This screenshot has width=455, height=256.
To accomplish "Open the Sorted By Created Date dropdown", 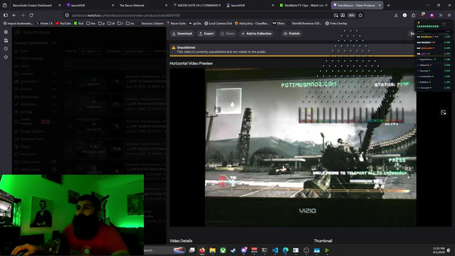I will (136, 51).
